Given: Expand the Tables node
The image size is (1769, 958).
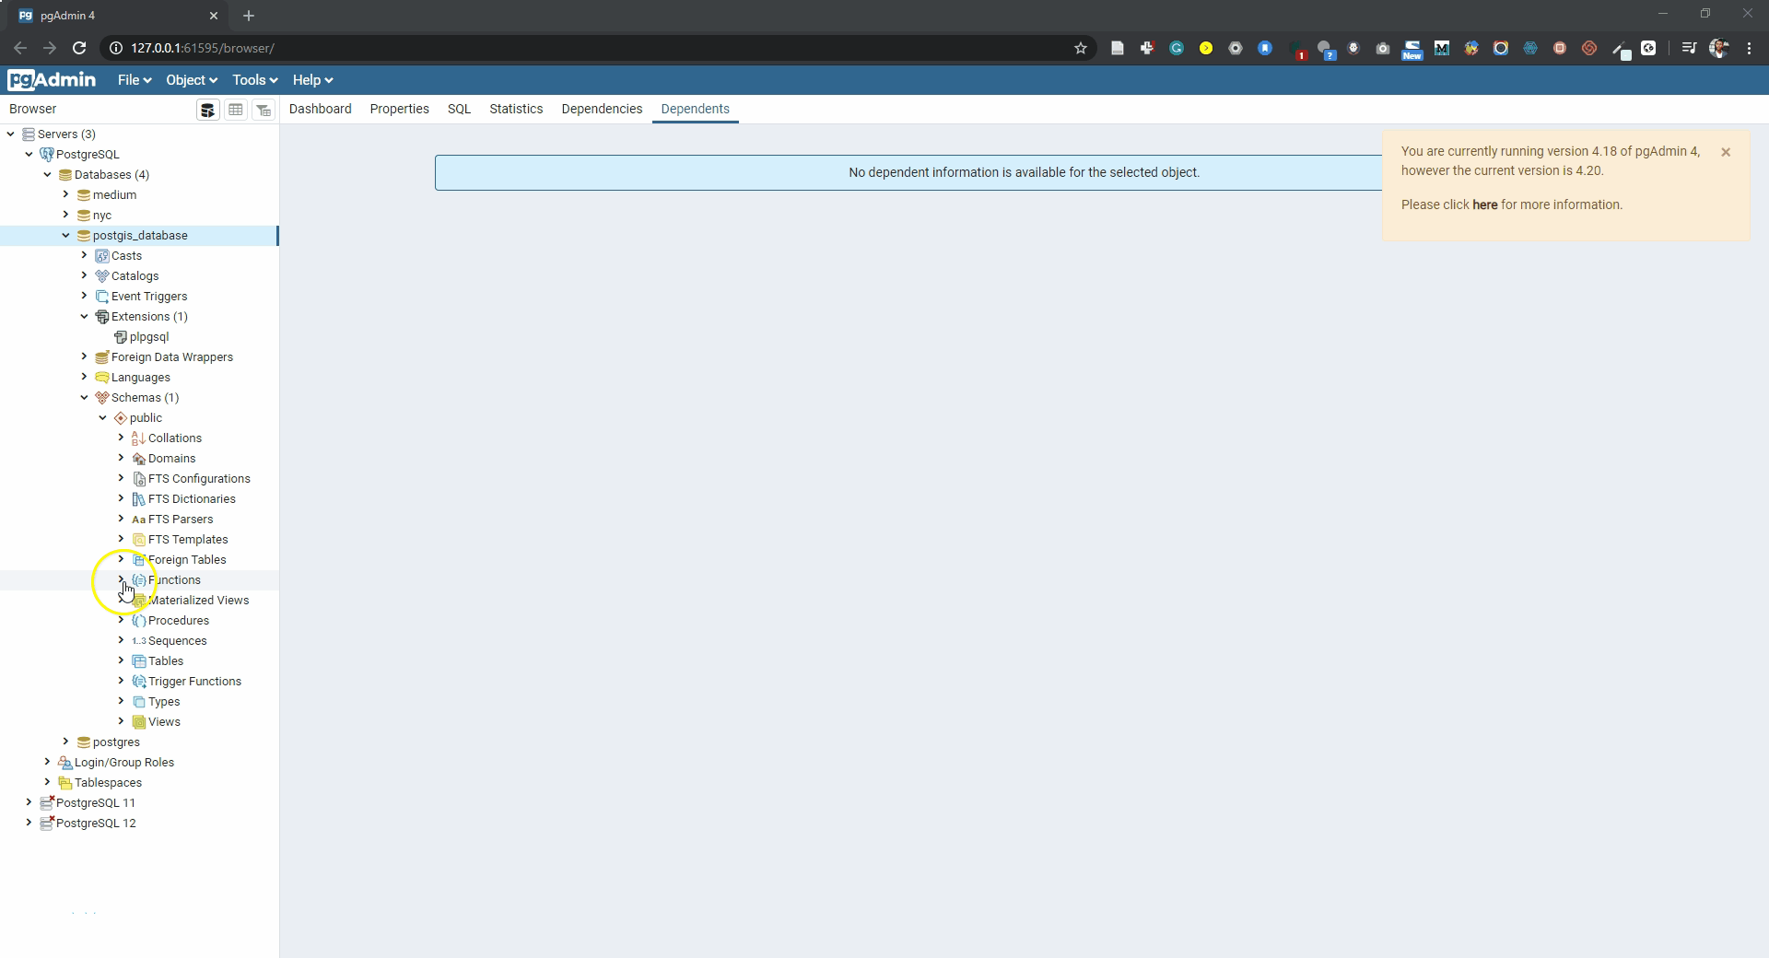Looking at the screenshot, I should (x=121, y=661).
